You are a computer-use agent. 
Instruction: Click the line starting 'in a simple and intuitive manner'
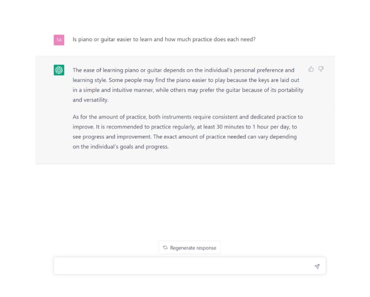(188, 90)
